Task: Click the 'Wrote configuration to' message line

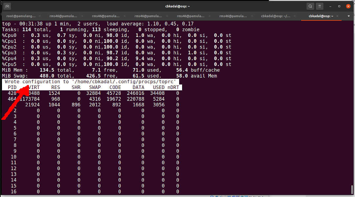Action: pyautogui.click(x=90, y=81)
